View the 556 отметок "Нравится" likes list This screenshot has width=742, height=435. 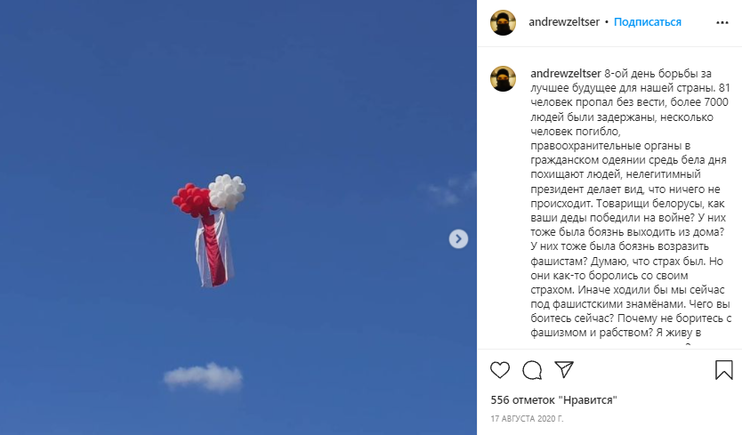click(x=553, y=400)
